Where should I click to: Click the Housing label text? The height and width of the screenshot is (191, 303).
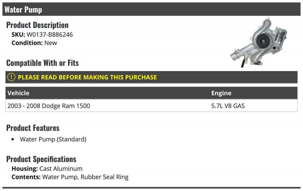tap(25, 168)
